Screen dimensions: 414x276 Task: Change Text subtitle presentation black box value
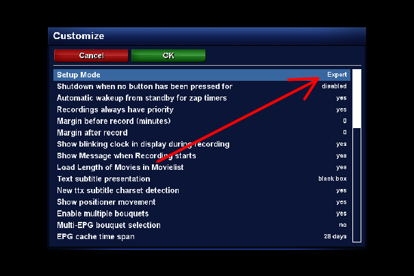tap(333, 179)
